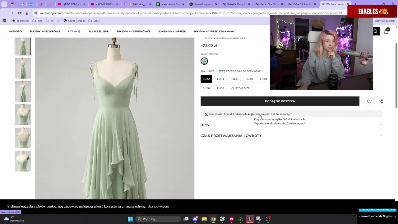Click the site search magnifier icon
The width and height of the screenshot is (398, 224).
click(376, 31)
